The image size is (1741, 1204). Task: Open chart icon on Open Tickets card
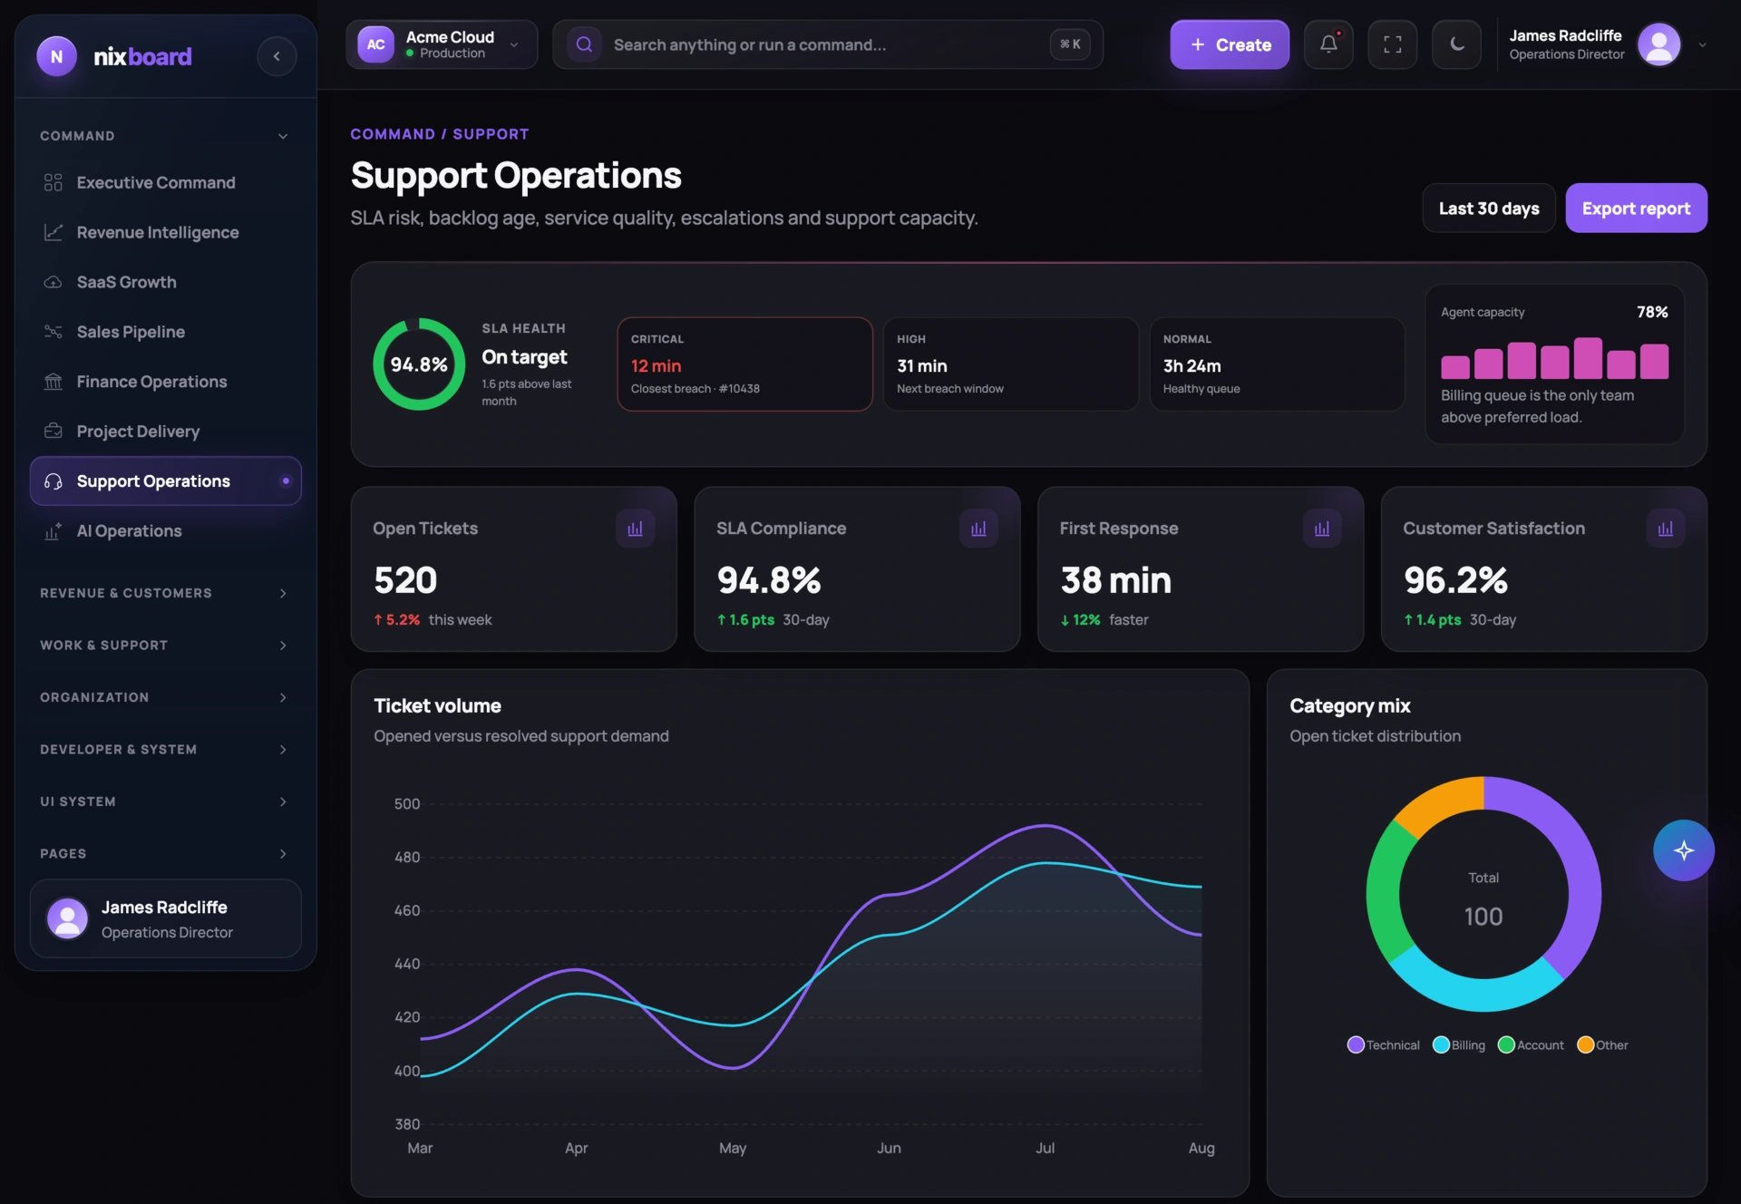coord(635,529)
